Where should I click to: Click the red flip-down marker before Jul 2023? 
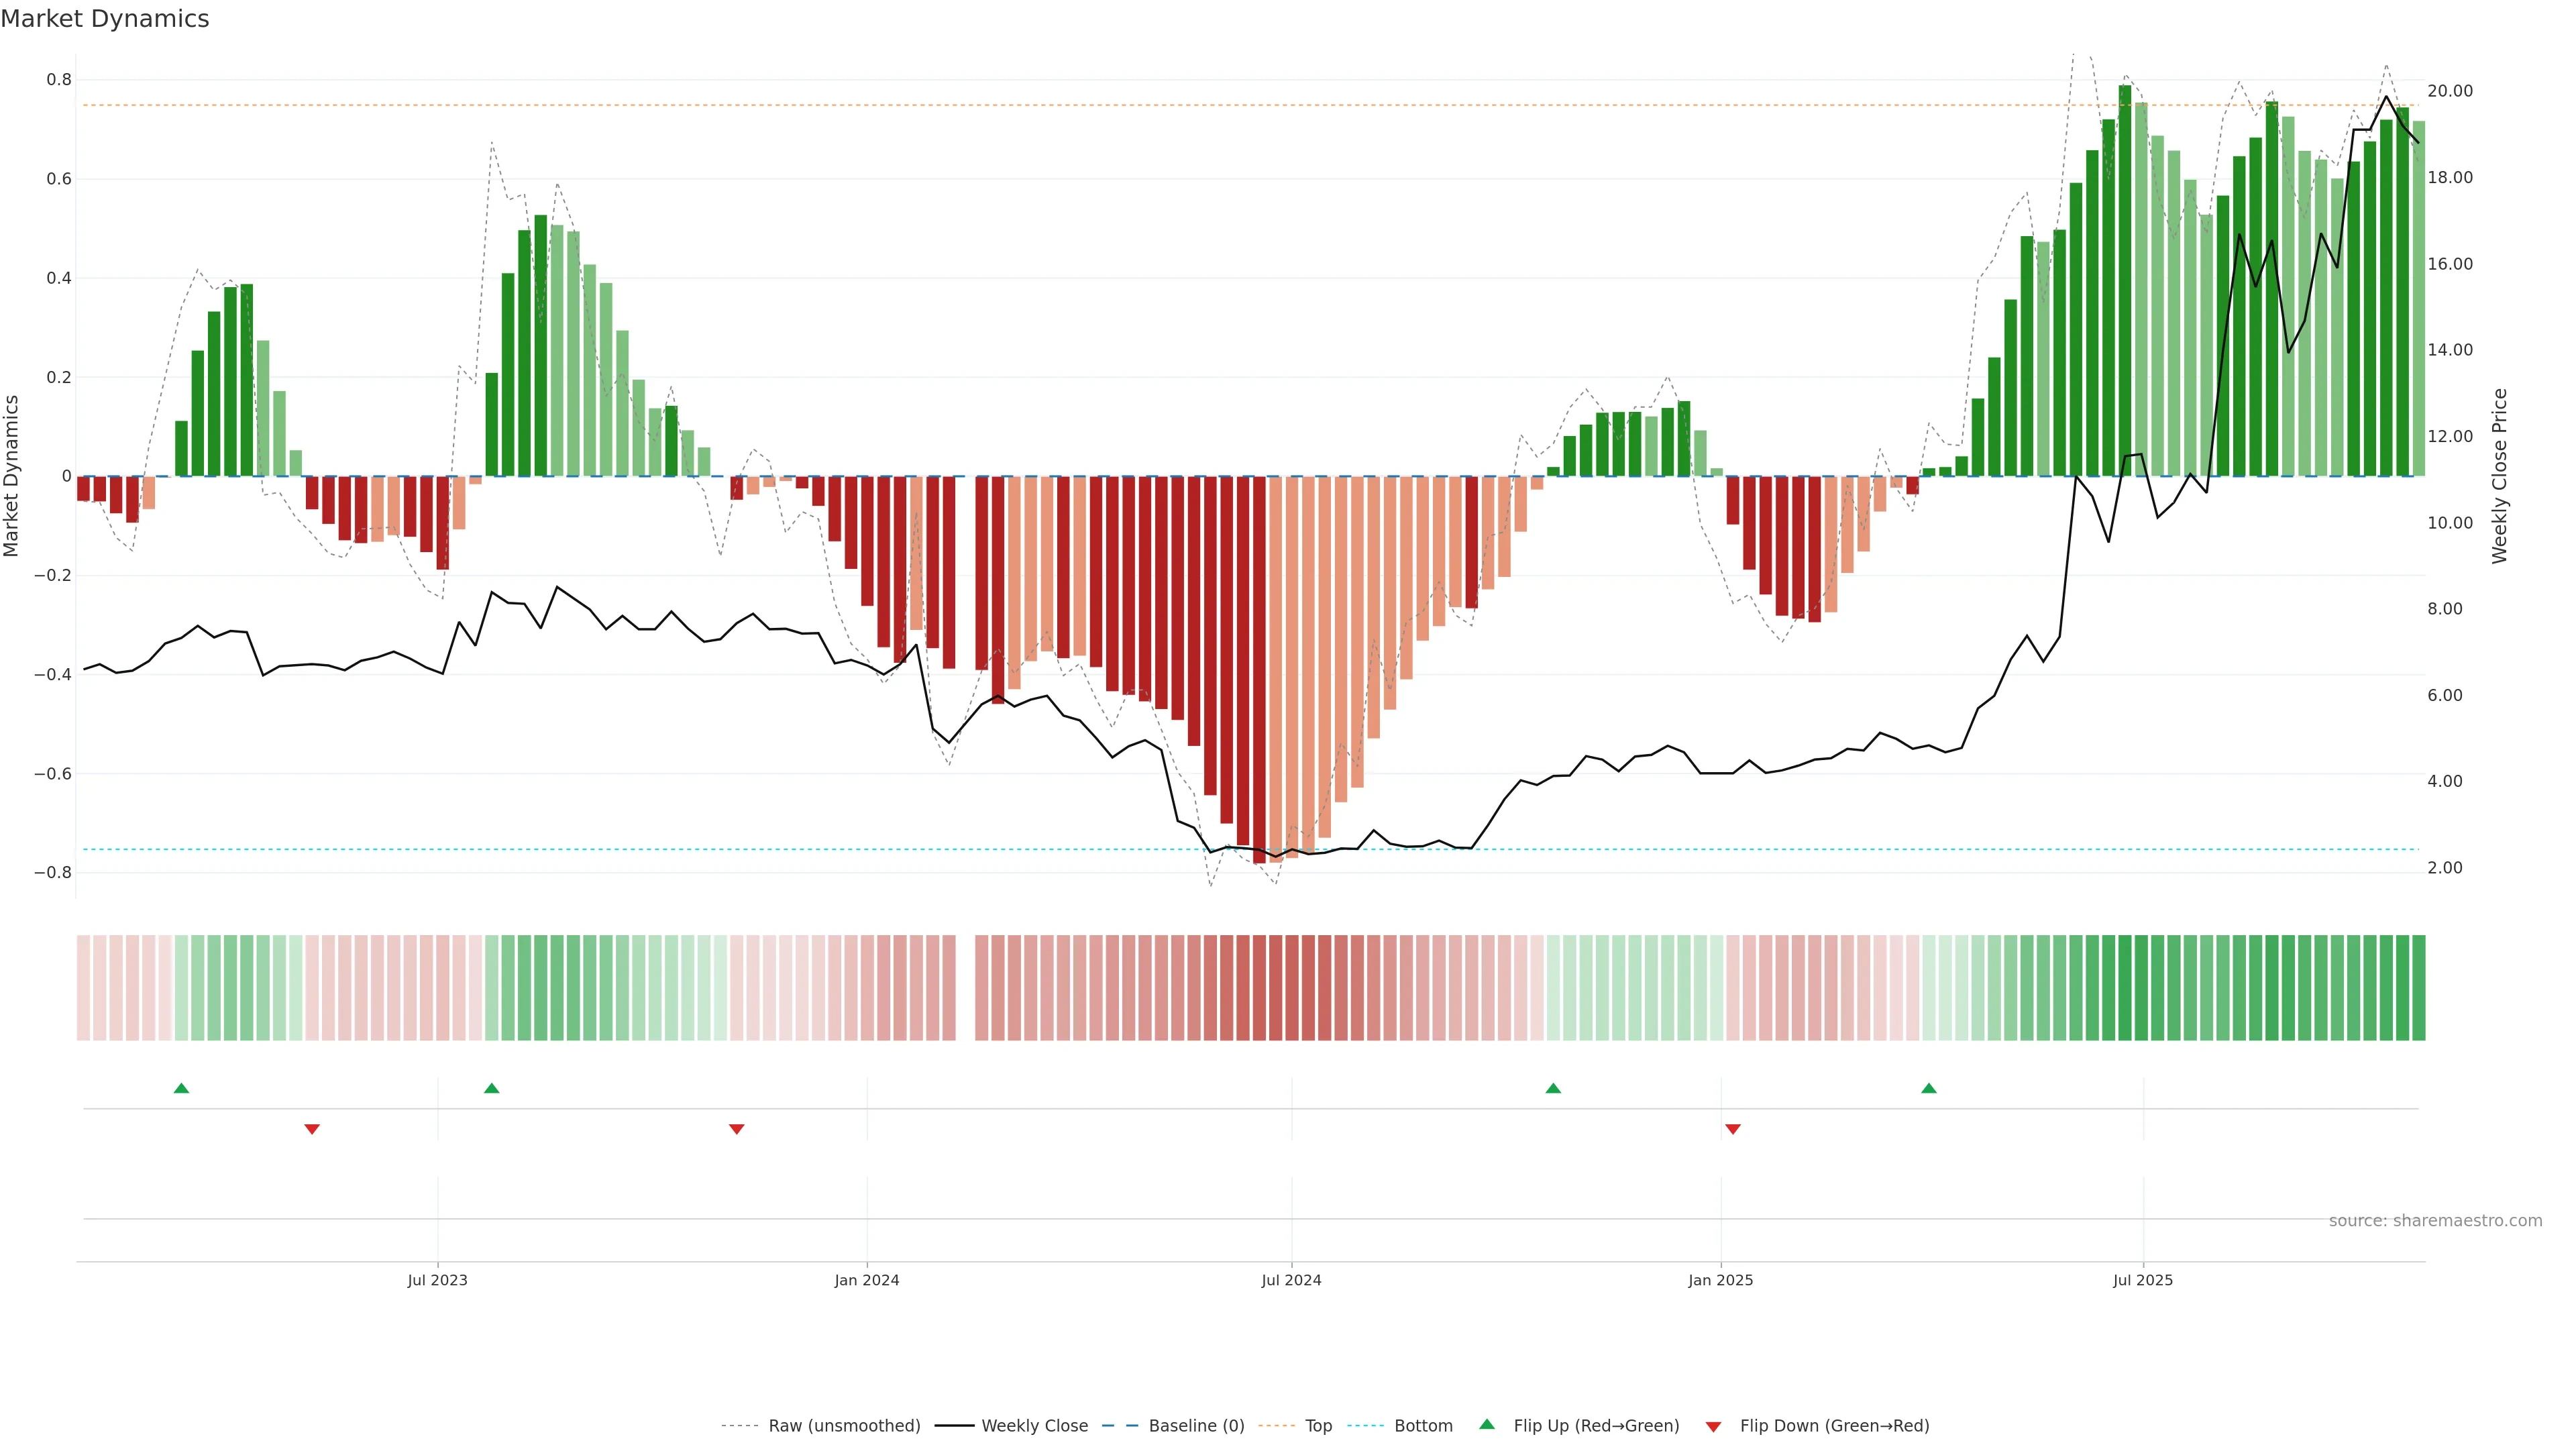312,1129
